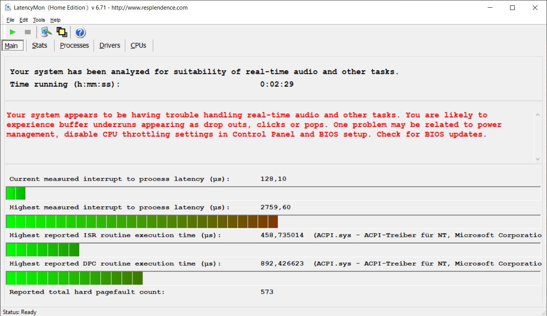Click the highest DPC execution time bar
Image resolution: width=547 pixels, height=316 pixels.
point(273,278)
